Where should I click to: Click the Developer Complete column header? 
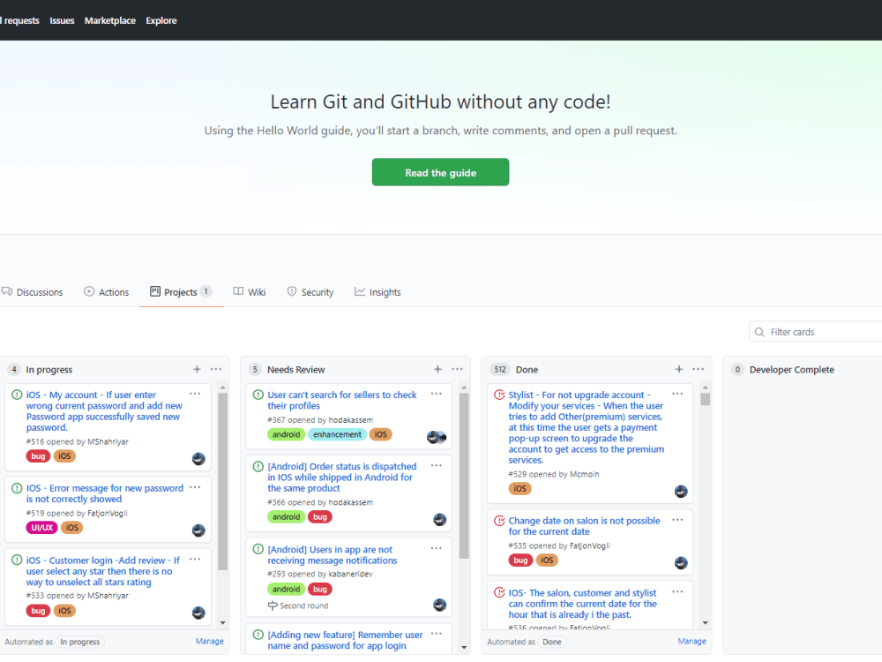coord(791,370)
